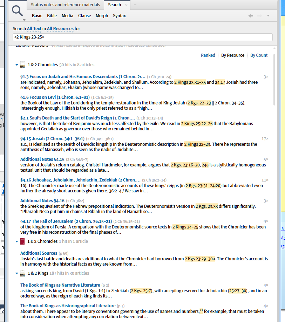Image resolution: width=285 pixels, height=322 pixels.
Task: Select the Syntax search type
Action: [x=119, y=16]
